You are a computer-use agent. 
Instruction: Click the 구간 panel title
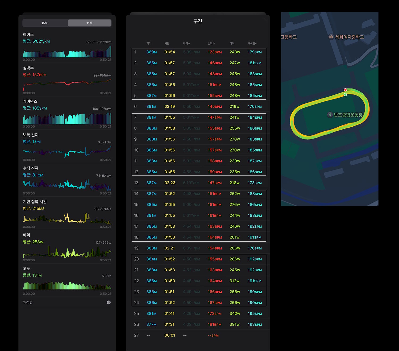tap(198, 21)
